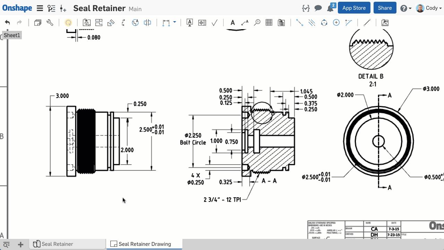Click the Share button

(385, 8)
